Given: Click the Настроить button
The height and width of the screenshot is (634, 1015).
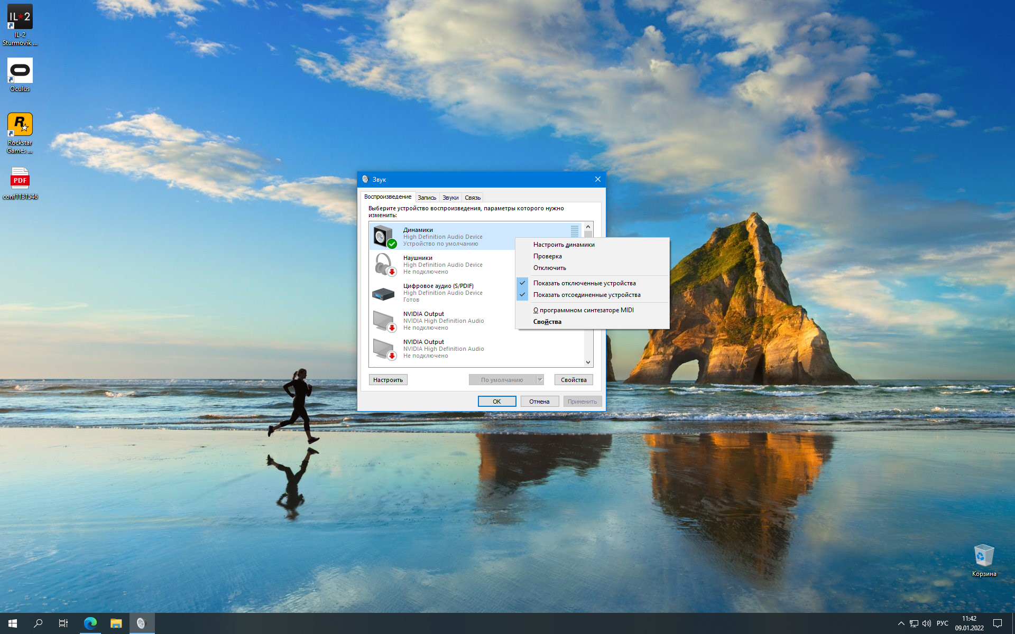Looking at the screenshot, I should (388, 380).
